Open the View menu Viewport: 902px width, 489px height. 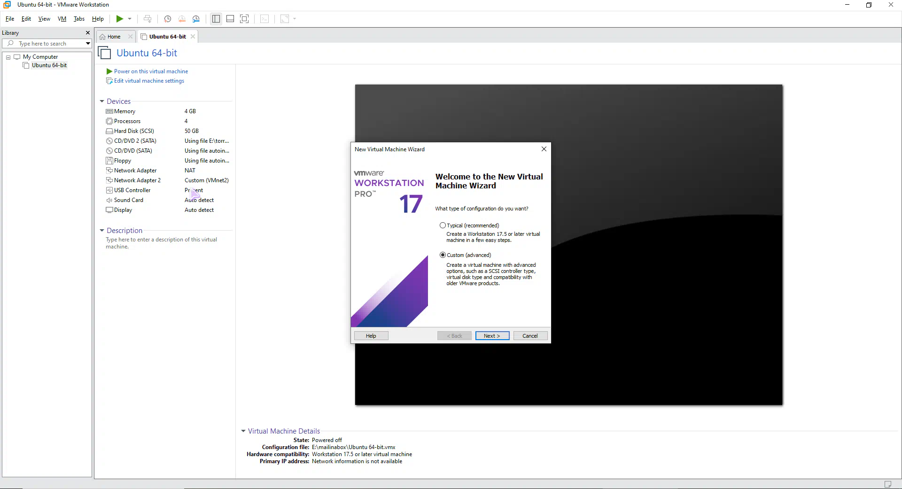(x=44, y=19)
